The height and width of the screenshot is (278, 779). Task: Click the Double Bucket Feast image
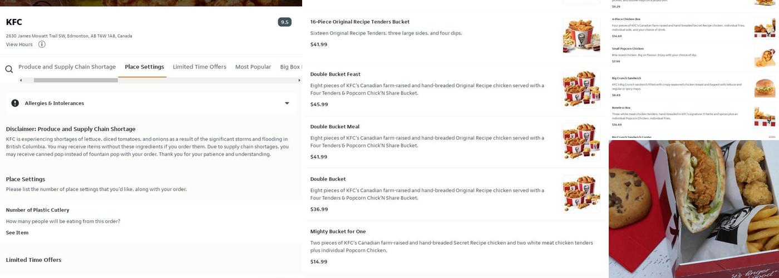[x=581, y=88]
